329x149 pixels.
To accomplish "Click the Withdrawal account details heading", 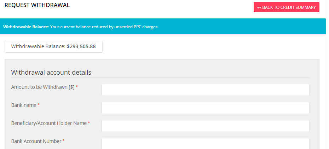I will (51, 73).
